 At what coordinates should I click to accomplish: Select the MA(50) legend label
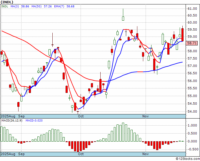pyautogui.click(x=36, y=6)
